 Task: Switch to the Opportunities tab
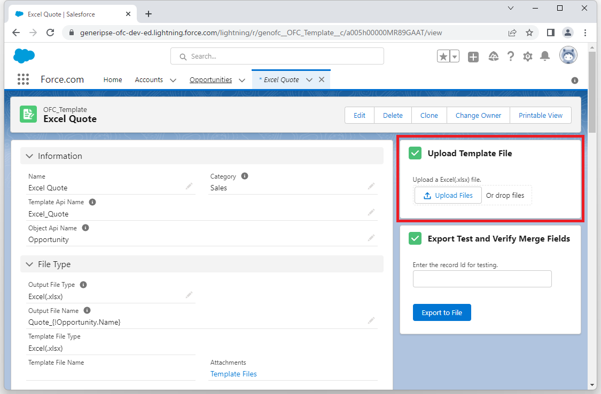(210, 79)
